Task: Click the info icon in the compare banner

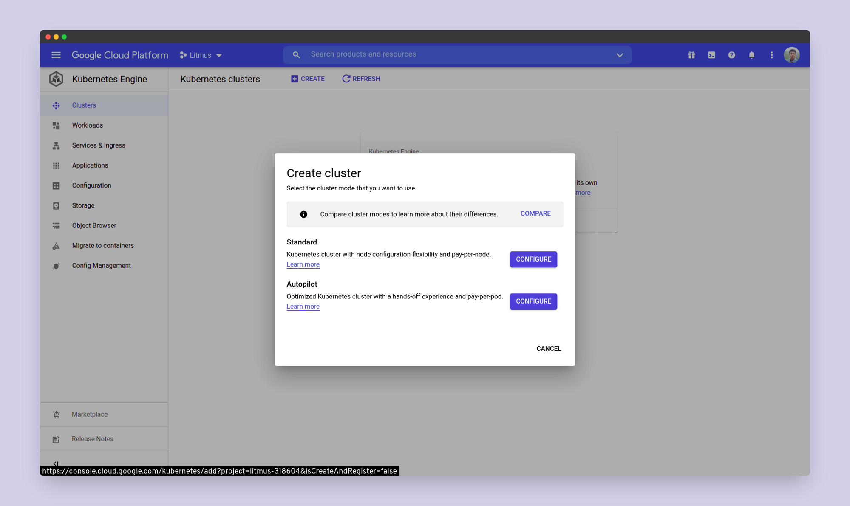Action: [303, 214]
